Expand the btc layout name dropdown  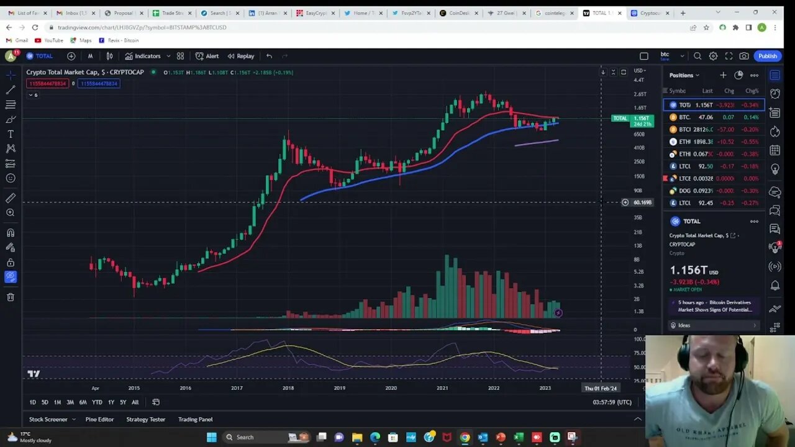pyautogui.click(x=682, y=56)
